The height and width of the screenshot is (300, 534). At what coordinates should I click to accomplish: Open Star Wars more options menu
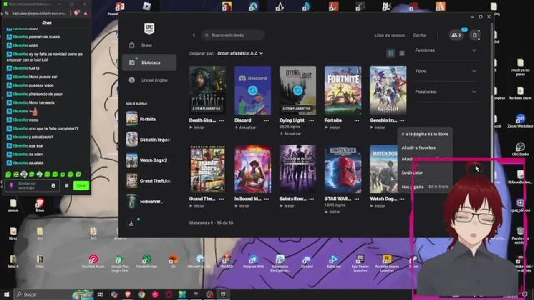[357, 199]
